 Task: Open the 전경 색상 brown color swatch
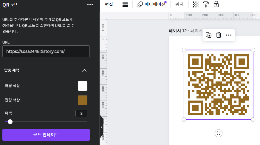coord(83,100)
